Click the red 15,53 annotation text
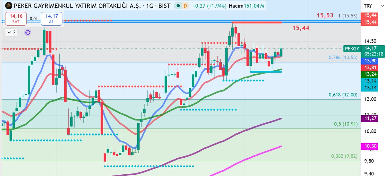Viewport: 385px width, 176px height. pos(325,15)
